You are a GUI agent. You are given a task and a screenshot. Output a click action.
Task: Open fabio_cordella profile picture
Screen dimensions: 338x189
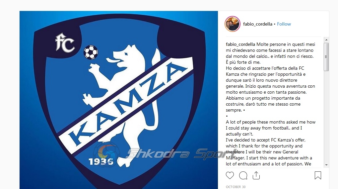coord(233,24)
